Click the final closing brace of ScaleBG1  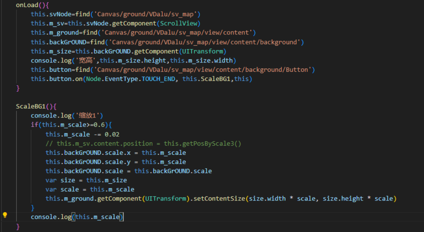tap(18, 227)
